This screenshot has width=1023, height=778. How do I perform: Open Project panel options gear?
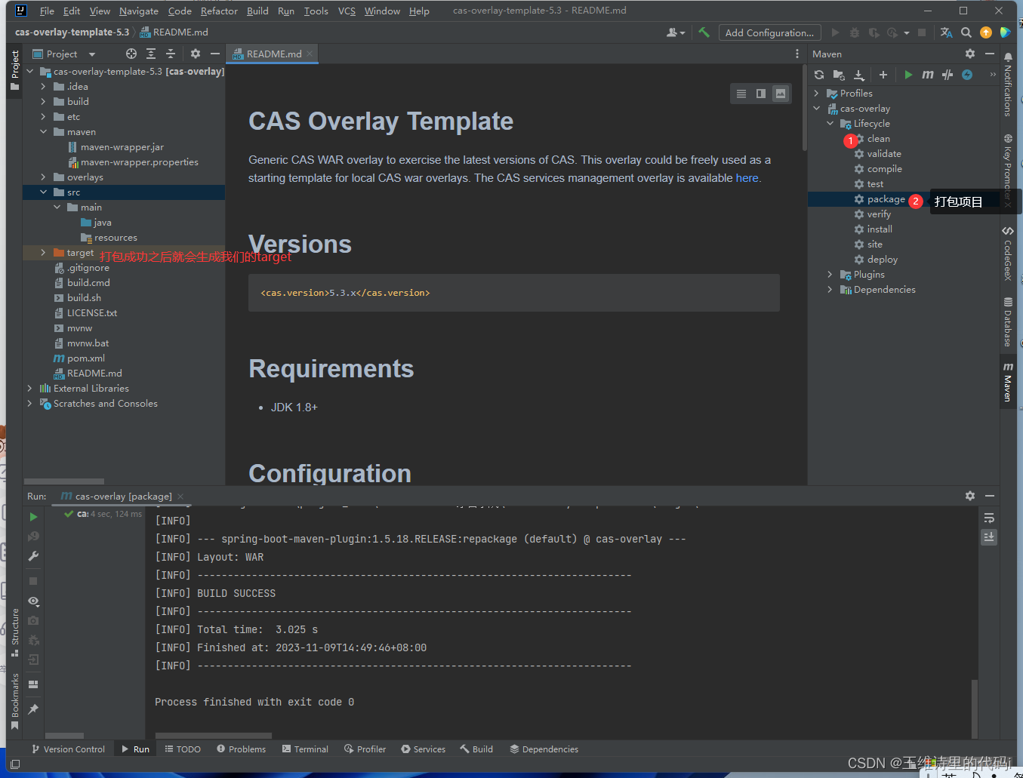196,54
